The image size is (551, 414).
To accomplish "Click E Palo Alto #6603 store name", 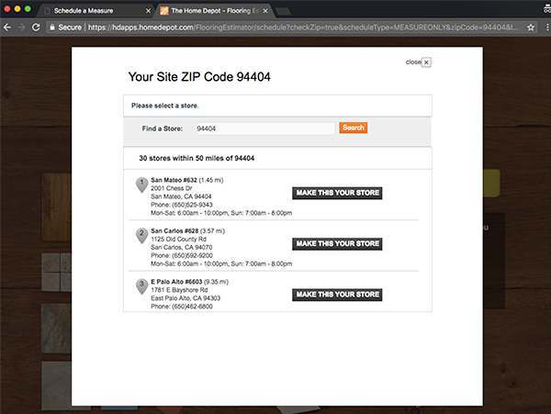I will point(176,282).
